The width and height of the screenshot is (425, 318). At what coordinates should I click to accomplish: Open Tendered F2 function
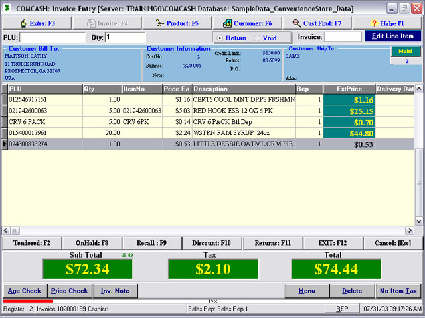[32, 243]
